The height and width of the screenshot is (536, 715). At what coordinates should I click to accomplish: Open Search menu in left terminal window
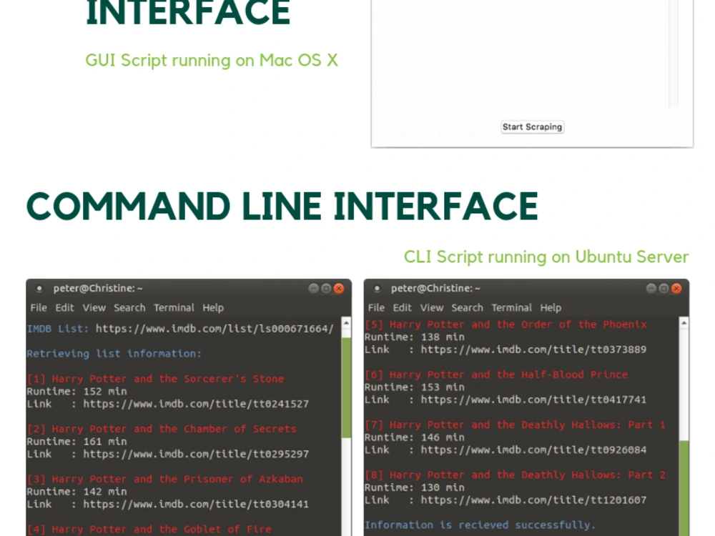[x=129, y=307]
